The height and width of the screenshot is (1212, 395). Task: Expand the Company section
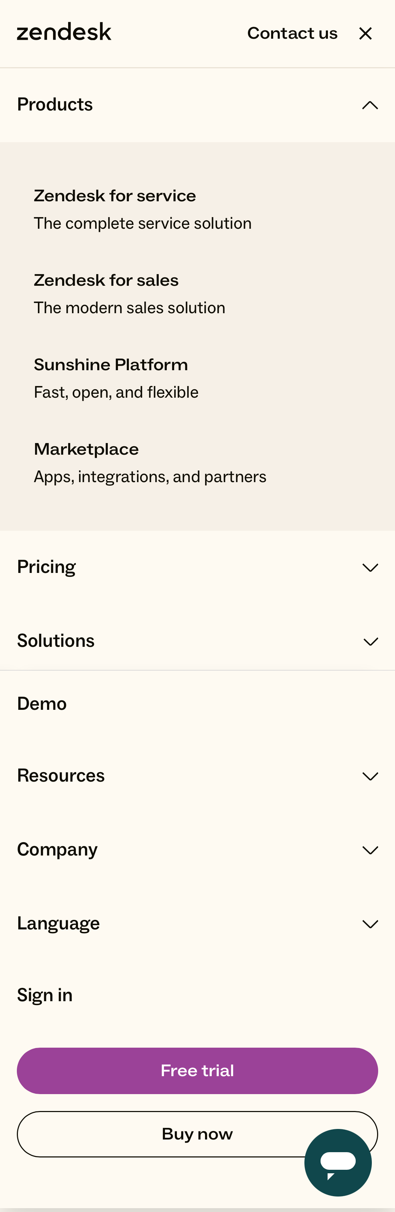click(370, 850)
